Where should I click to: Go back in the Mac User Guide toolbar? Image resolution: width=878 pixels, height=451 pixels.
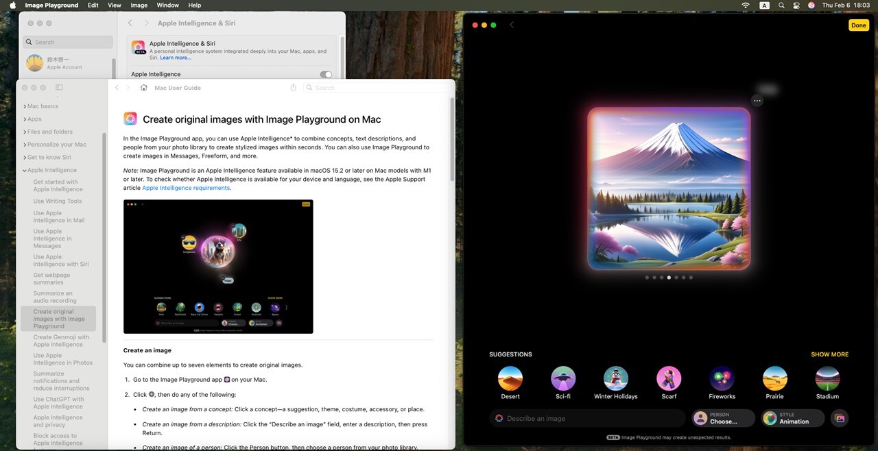pos(117,88)
